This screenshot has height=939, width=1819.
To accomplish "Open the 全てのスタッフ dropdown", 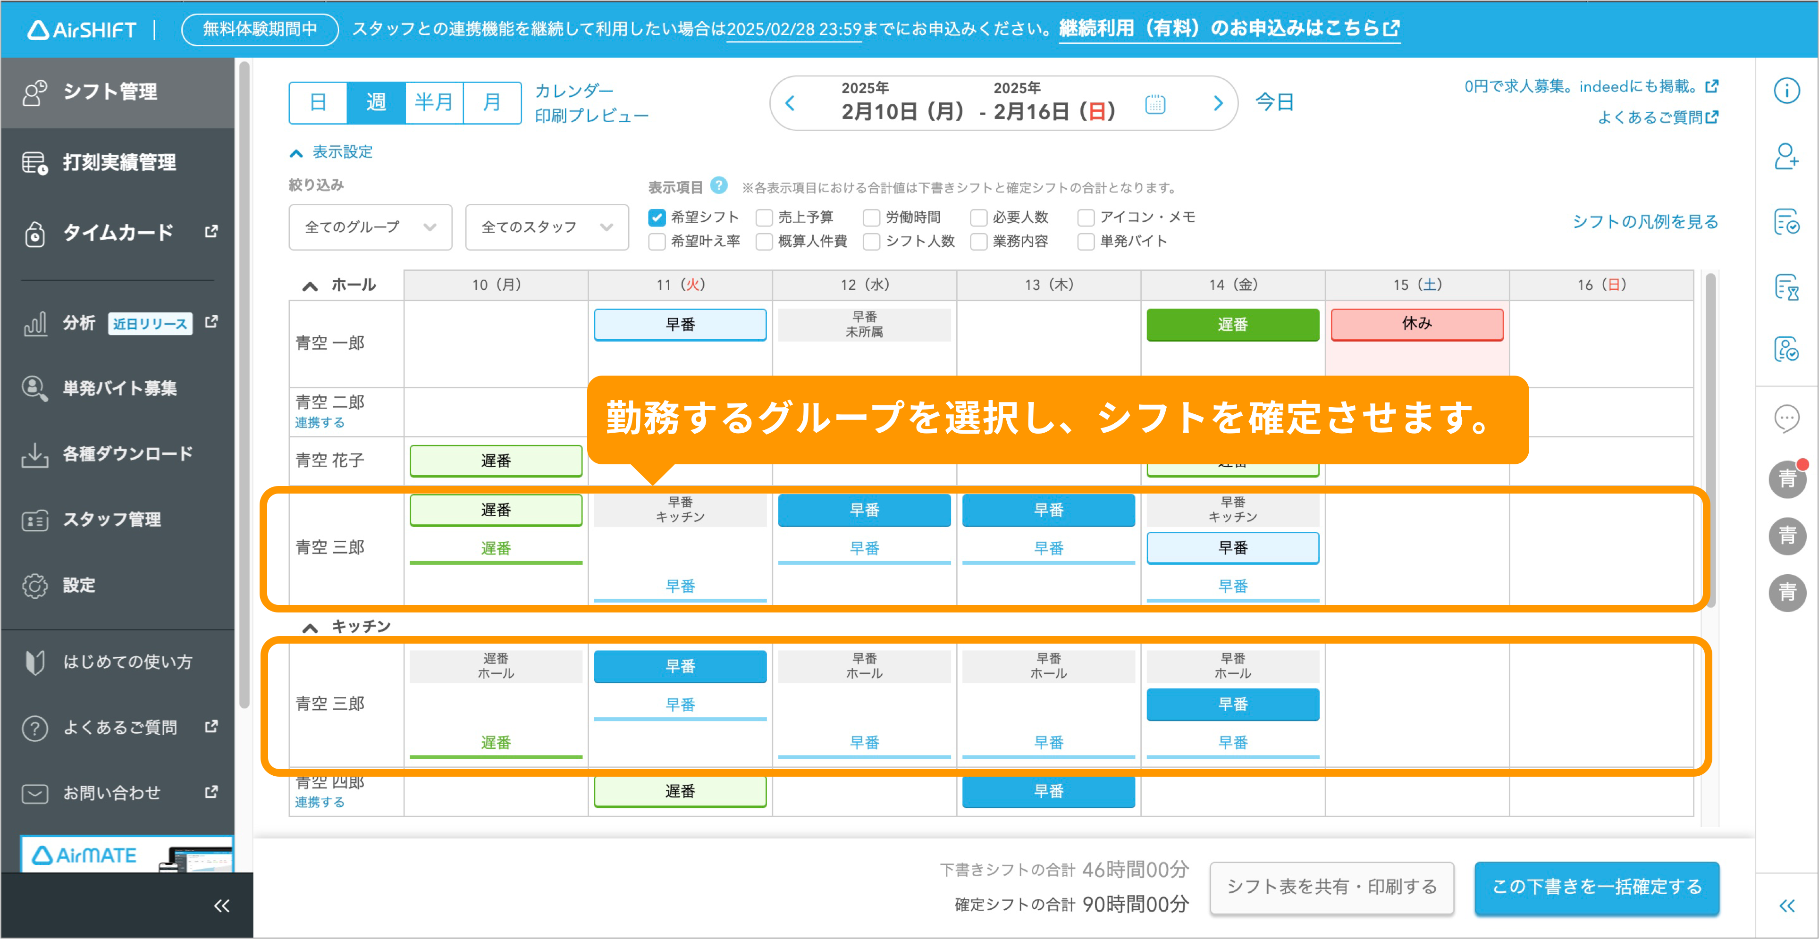I will 547,227.
